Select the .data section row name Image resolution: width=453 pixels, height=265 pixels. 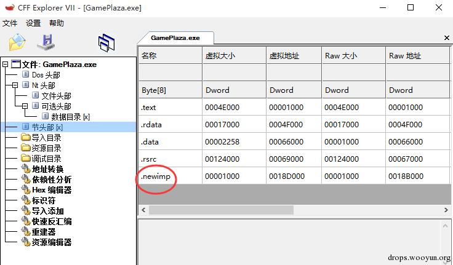tap(150, 142)
